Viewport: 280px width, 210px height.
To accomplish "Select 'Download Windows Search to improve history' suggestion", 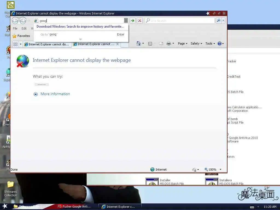I will coord(80,27).
